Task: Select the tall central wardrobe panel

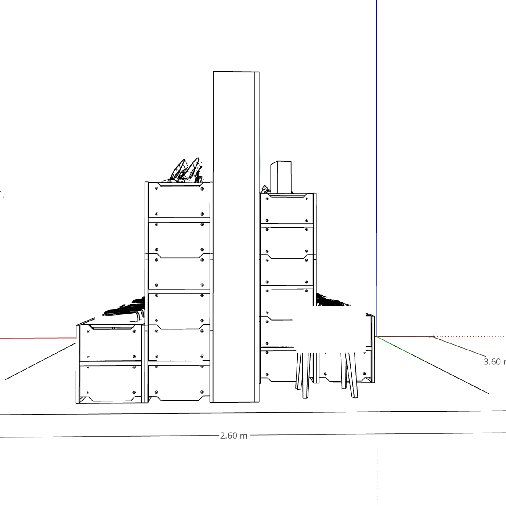Action: (x=234, y=235)
